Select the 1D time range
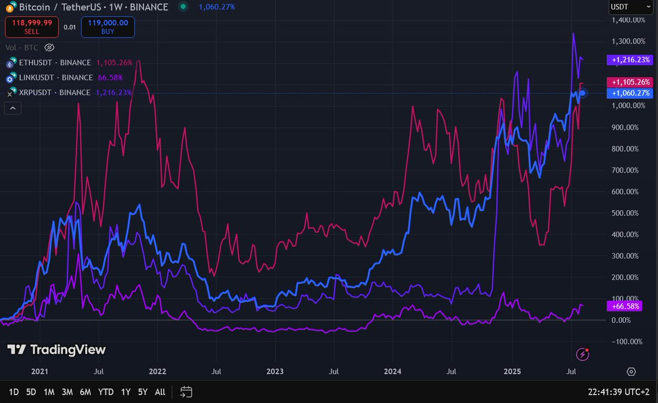The height and width of the screenshot is (403, 658). (x=14, y=392)
